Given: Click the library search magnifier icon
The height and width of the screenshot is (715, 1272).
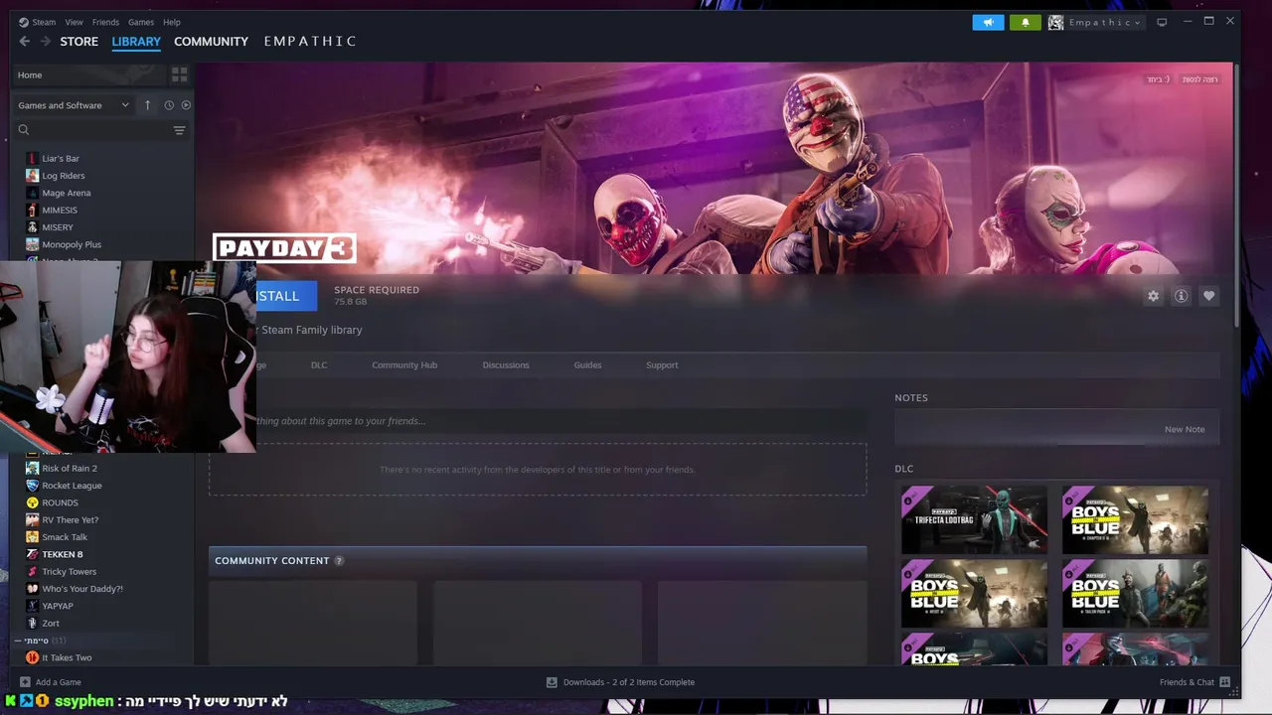Looking at the screenshot, I should pyautogui.click(x=24, y=130).
